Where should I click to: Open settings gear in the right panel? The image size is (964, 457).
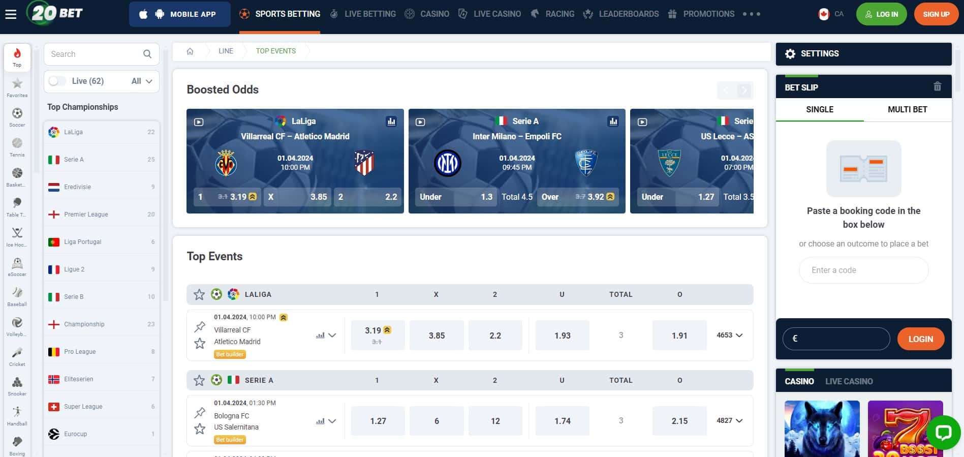pos(790,53)
